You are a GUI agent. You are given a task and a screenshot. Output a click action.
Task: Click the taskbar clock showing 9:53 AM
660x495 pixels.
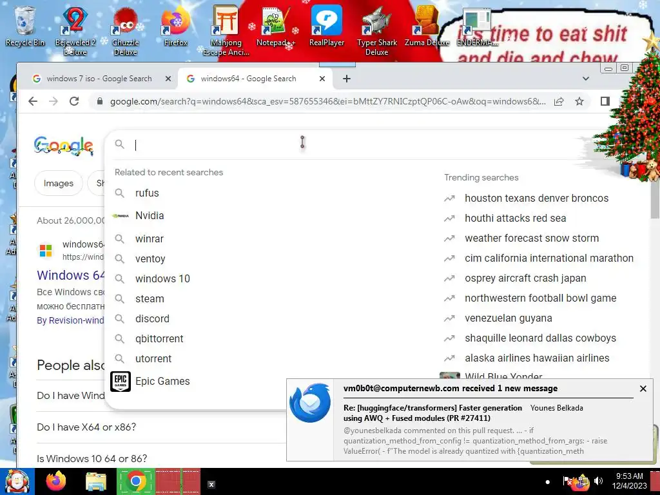(x=629, y=481)
